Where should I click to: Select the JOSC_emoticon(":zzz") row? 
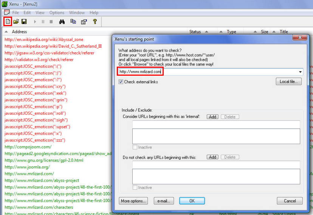[x=35, y=140]
